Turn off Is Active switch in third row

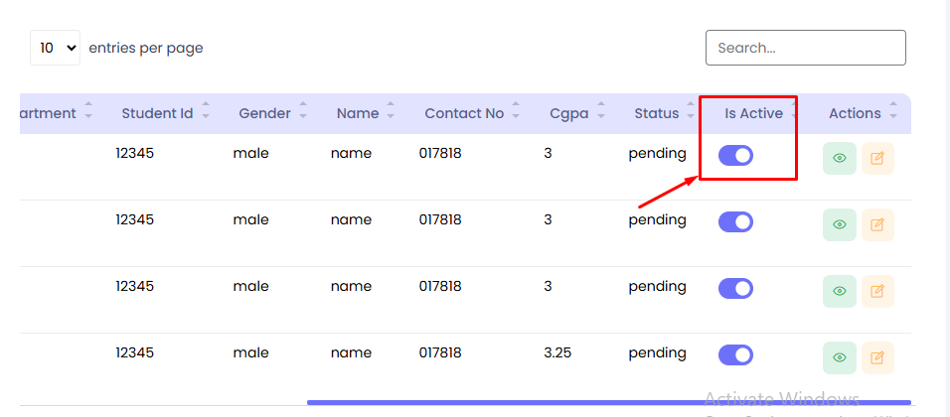(735, 288)
